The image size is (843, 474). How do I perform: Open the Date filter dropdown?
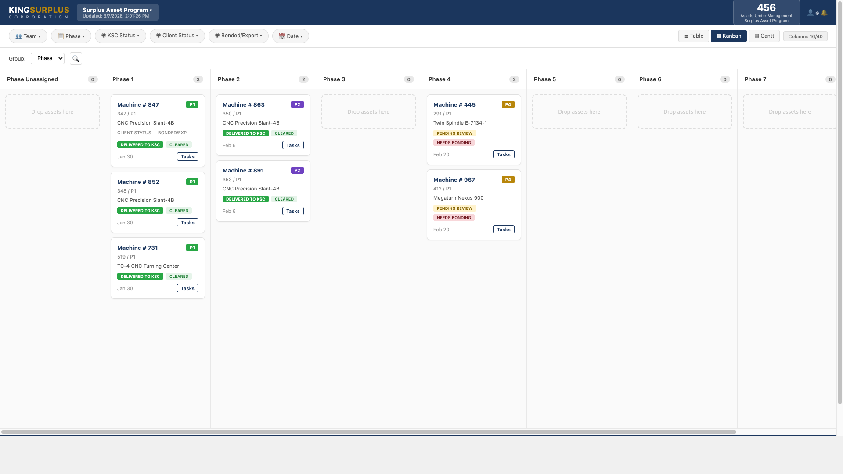coord(290,36)
